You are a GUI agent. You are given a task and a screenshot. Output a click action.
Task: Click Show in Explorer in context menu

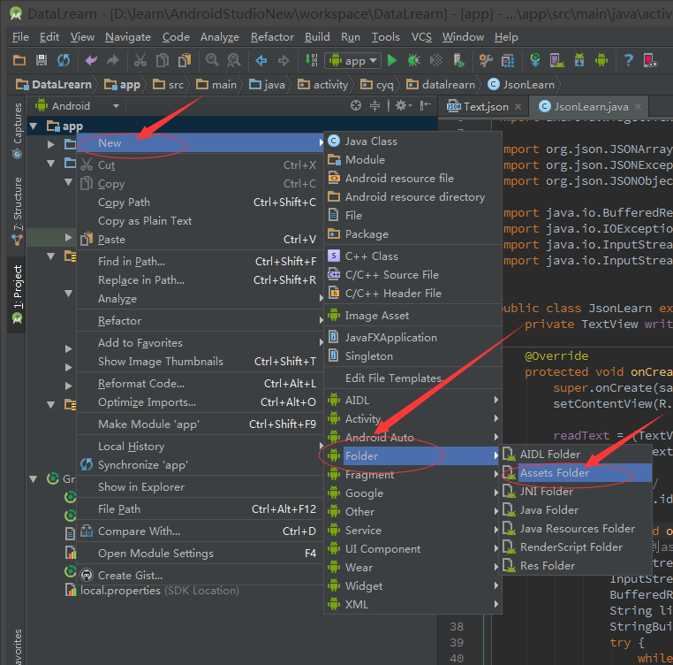pyautogui.click(x=141, y=486)
